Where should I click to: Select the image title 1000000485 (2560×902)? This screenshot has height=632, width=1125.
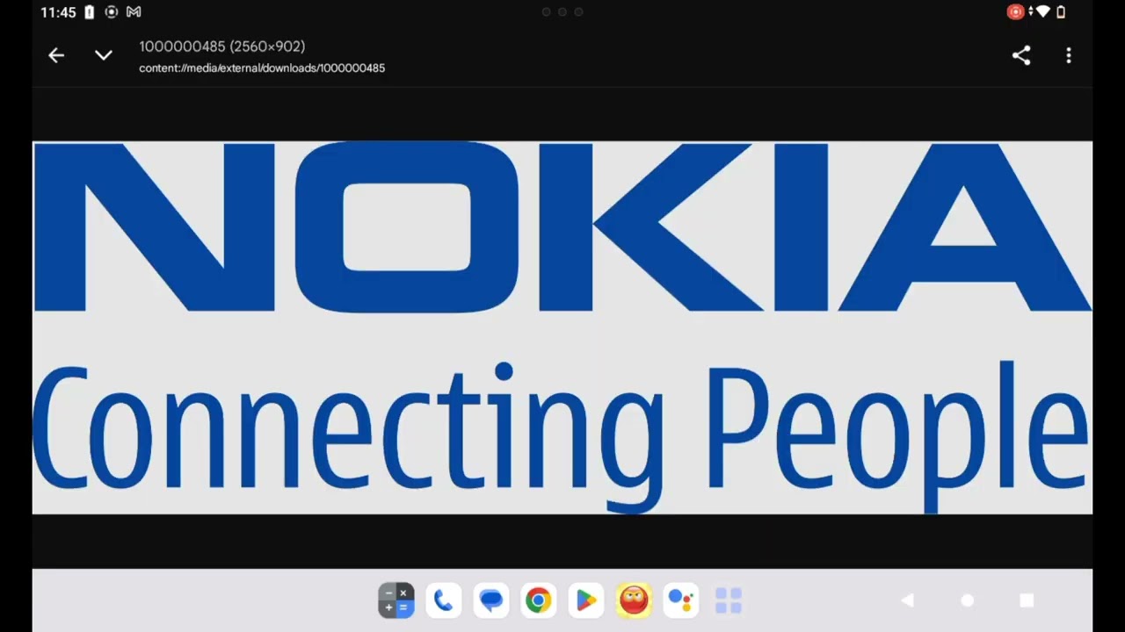pyautogui.click(x=222, y=47)
